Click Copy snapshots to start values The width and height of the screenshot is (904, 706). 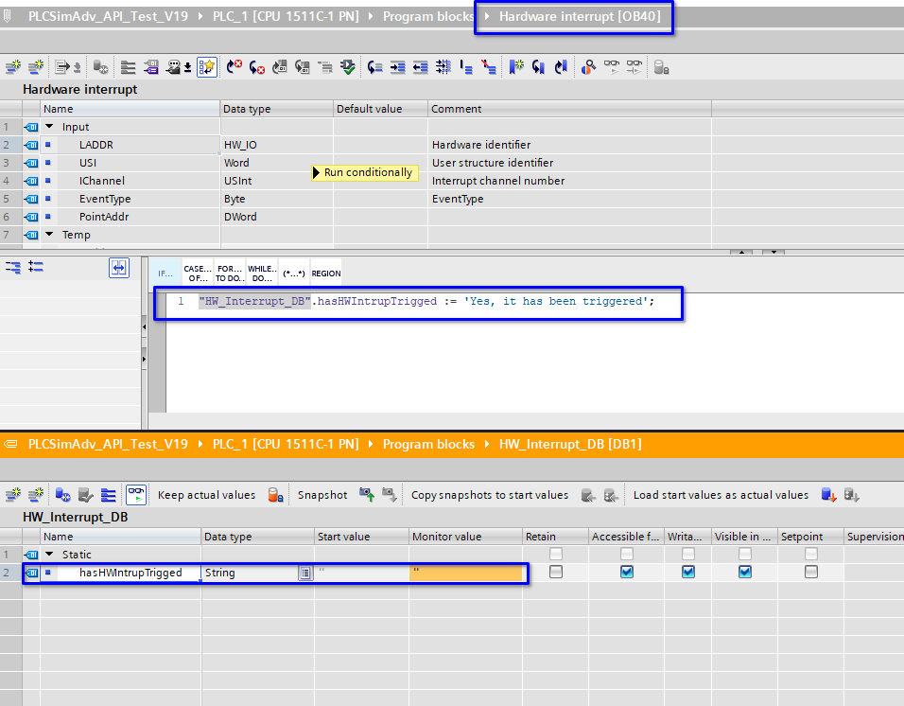pyautogui.click(x=490, y=495)
